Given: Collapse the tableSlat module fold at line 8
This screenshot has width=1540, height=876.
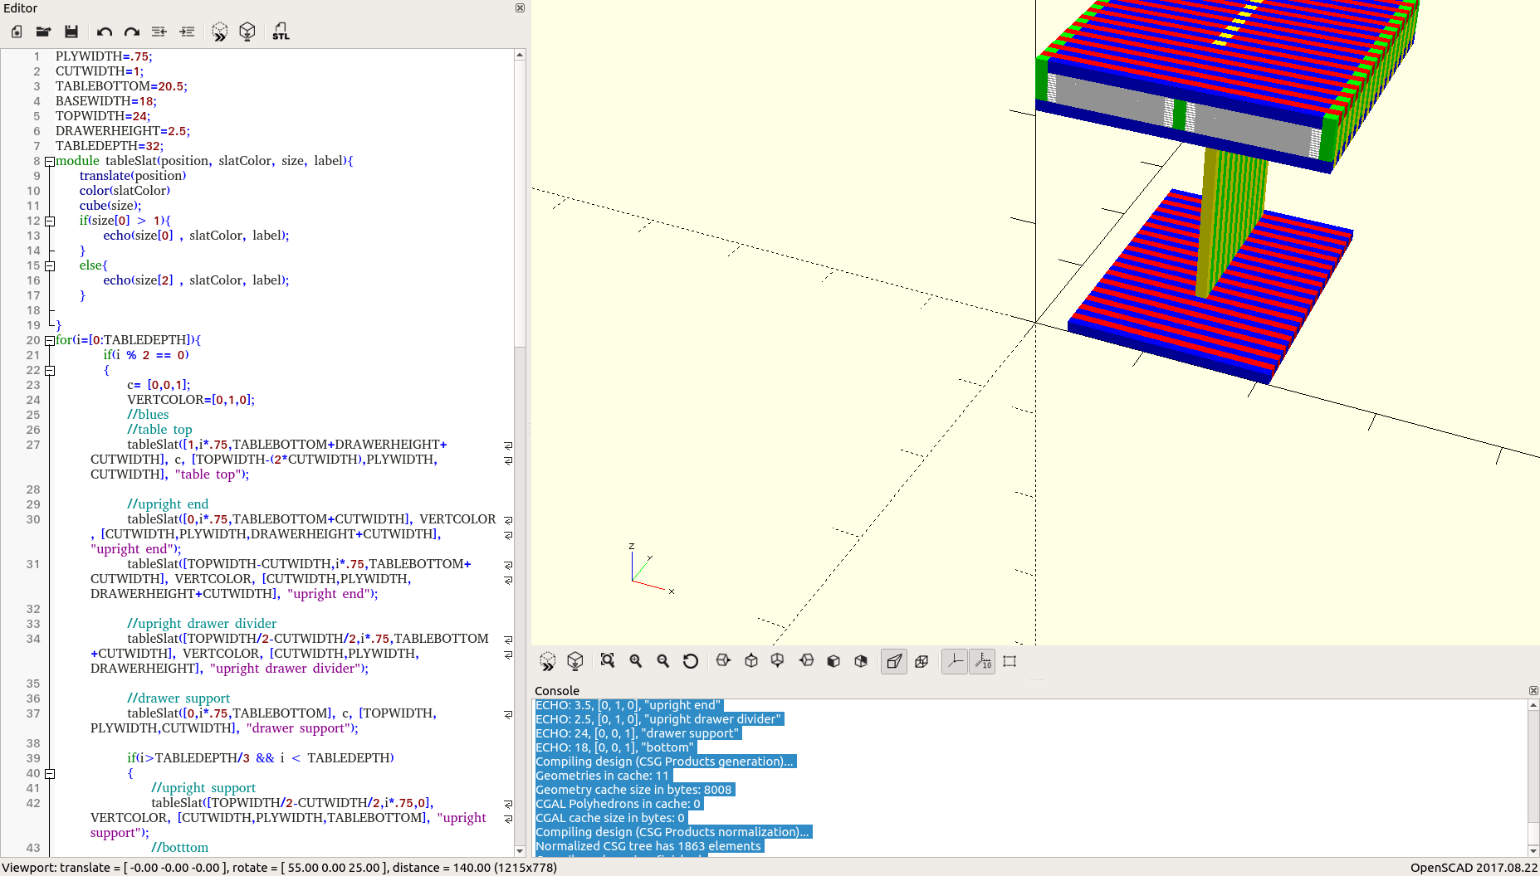Looking at the screenshot, I should pyautogui.click(x=50, y=162).
